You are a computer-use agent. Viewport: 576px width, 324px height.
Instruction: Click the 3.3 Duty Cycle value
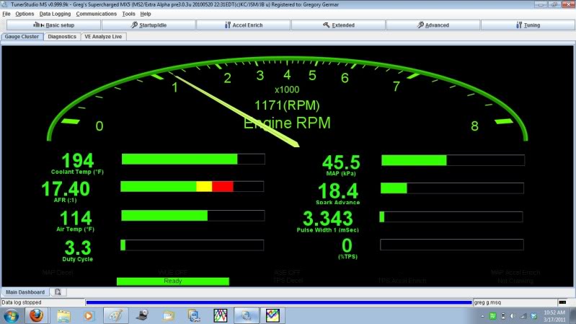pos(78,248)
